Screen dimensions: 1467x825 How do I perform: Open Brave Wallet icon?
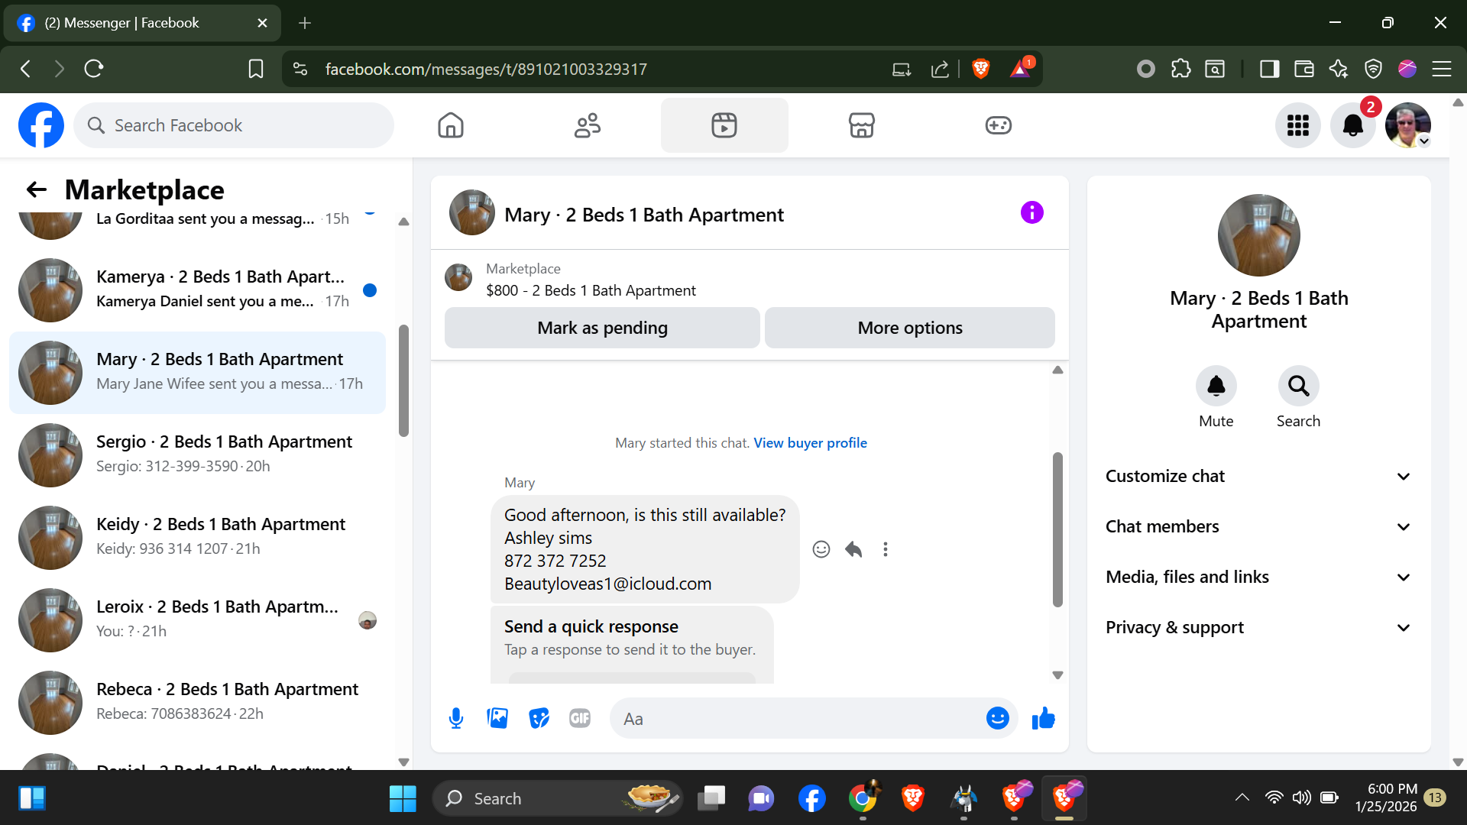(1303, 69)
